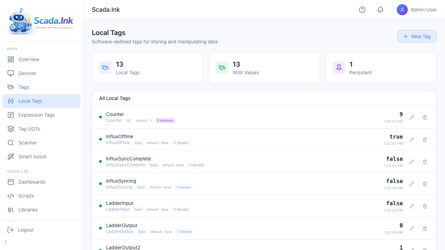Log out using the Logout link
The width and height of the screenshot is (445, 250).
click(x=41, y=230)
